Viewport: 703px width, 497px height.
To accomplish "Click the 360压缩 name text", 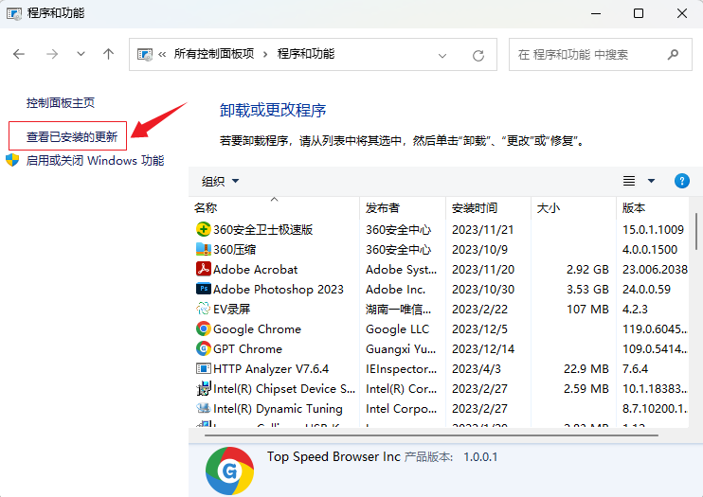I will (x=234, y=250).
